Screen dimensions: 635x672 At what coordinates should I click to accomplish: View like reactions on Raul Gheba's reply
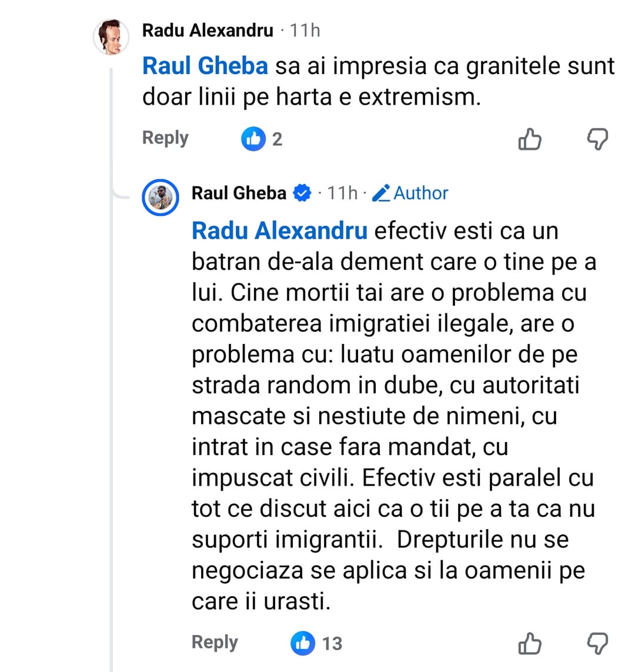(x=303, y=643)
